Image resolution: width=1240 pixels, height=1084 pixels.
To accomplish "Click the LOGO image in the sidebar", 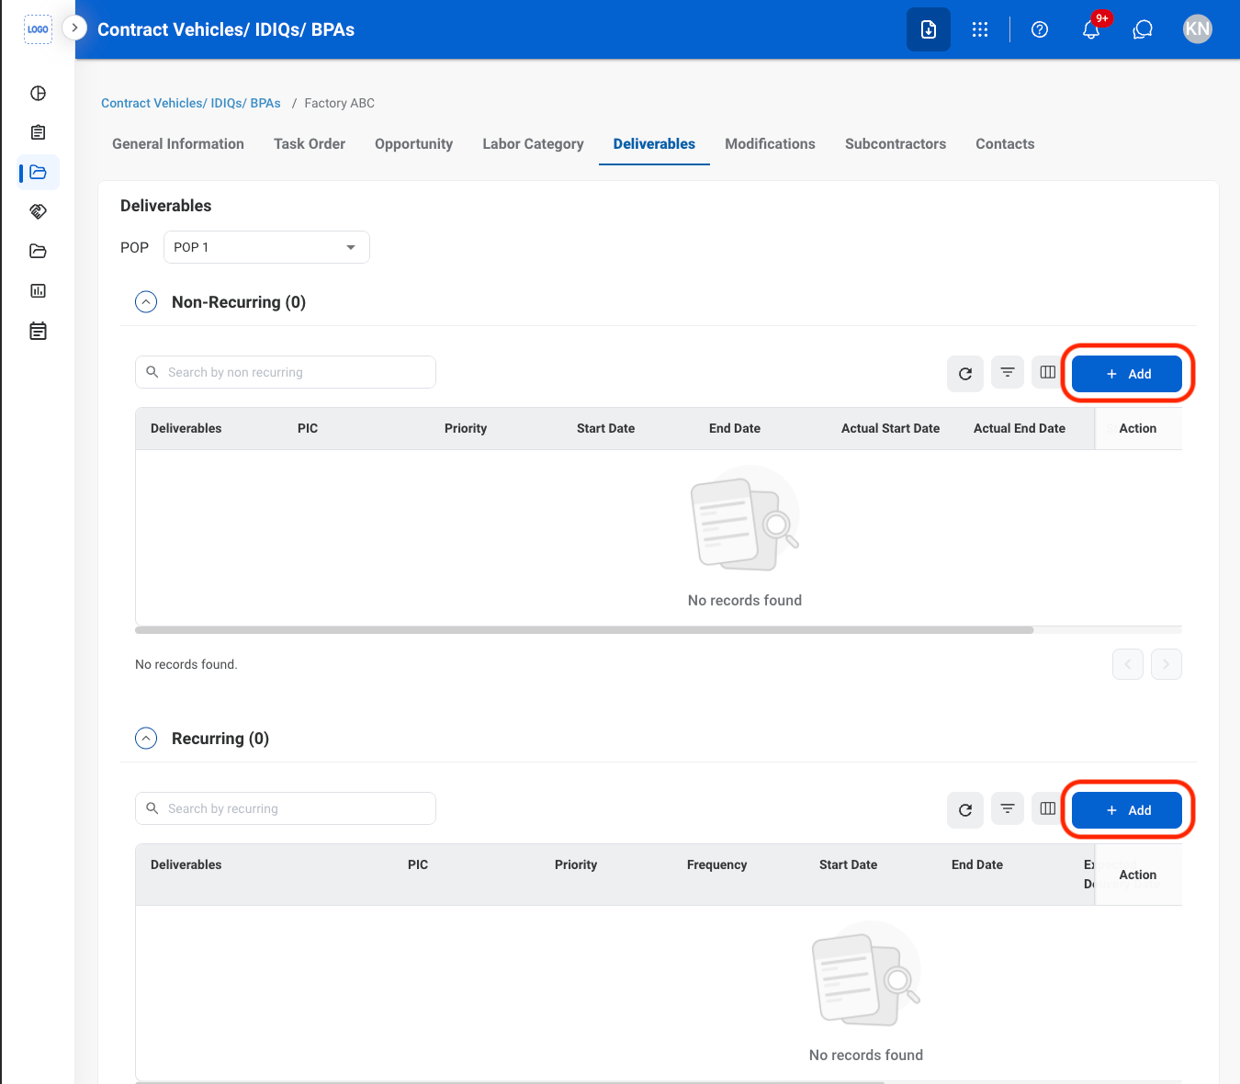I will click(38, 29).
